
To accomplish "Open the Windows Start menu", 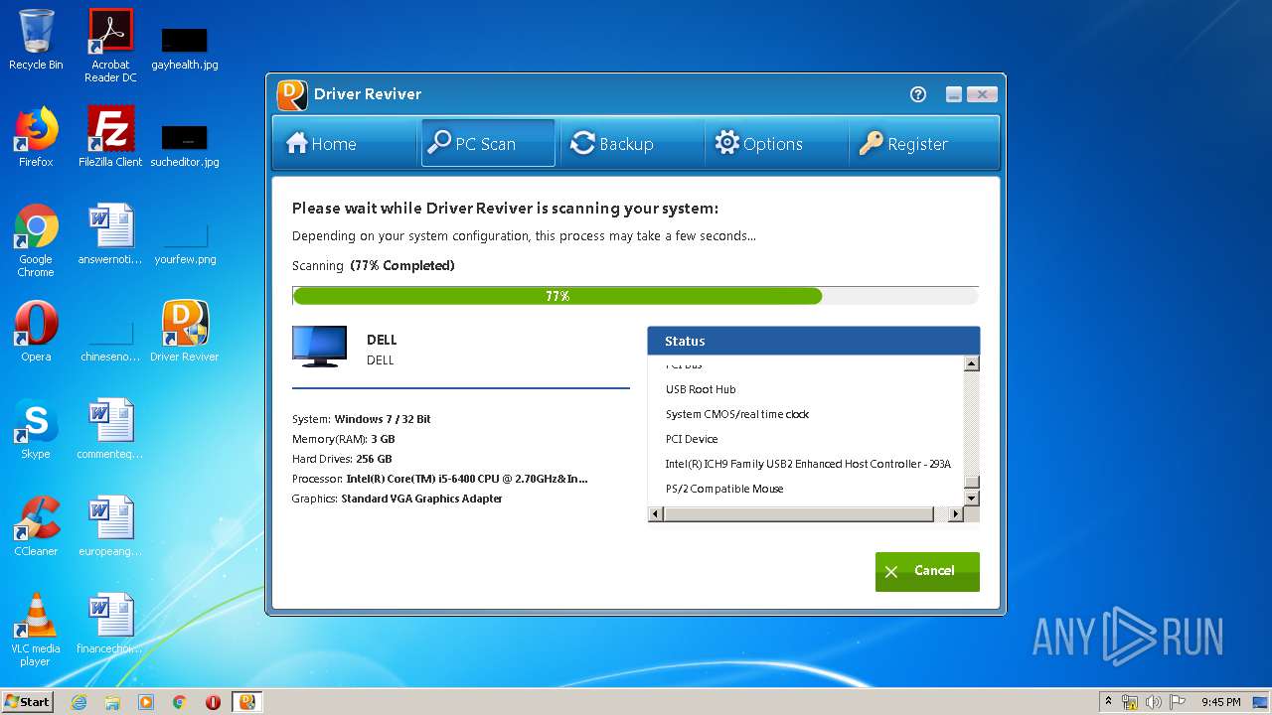I will [28, 702].
